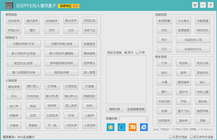The width and height of the screenshot is (217, 140).
Task: Play the 救护车 ambulance siren
Action: (x=183, y=92)
